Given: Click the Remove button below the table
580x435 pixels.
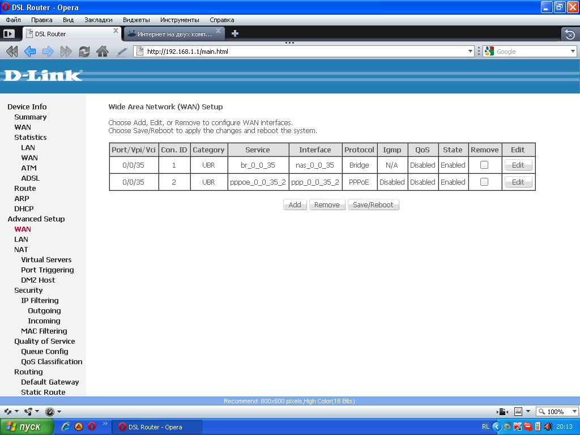Looking at the screenshot, I should point(327,204).
